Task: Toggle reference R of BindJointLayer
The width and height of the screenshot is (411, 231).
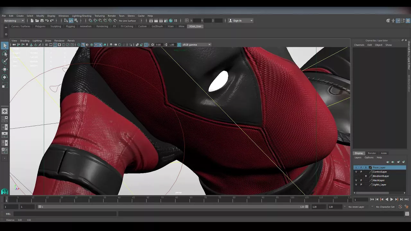Action: click(366, 176)
